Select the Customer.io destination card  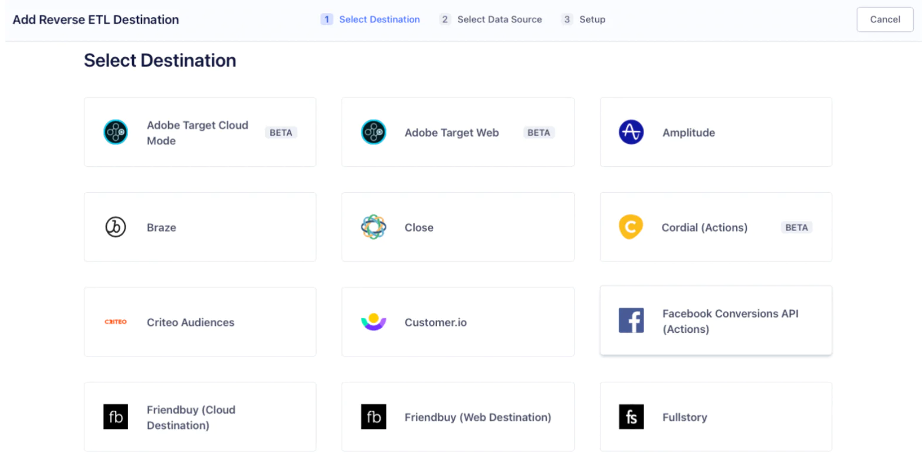pos(457,322)
